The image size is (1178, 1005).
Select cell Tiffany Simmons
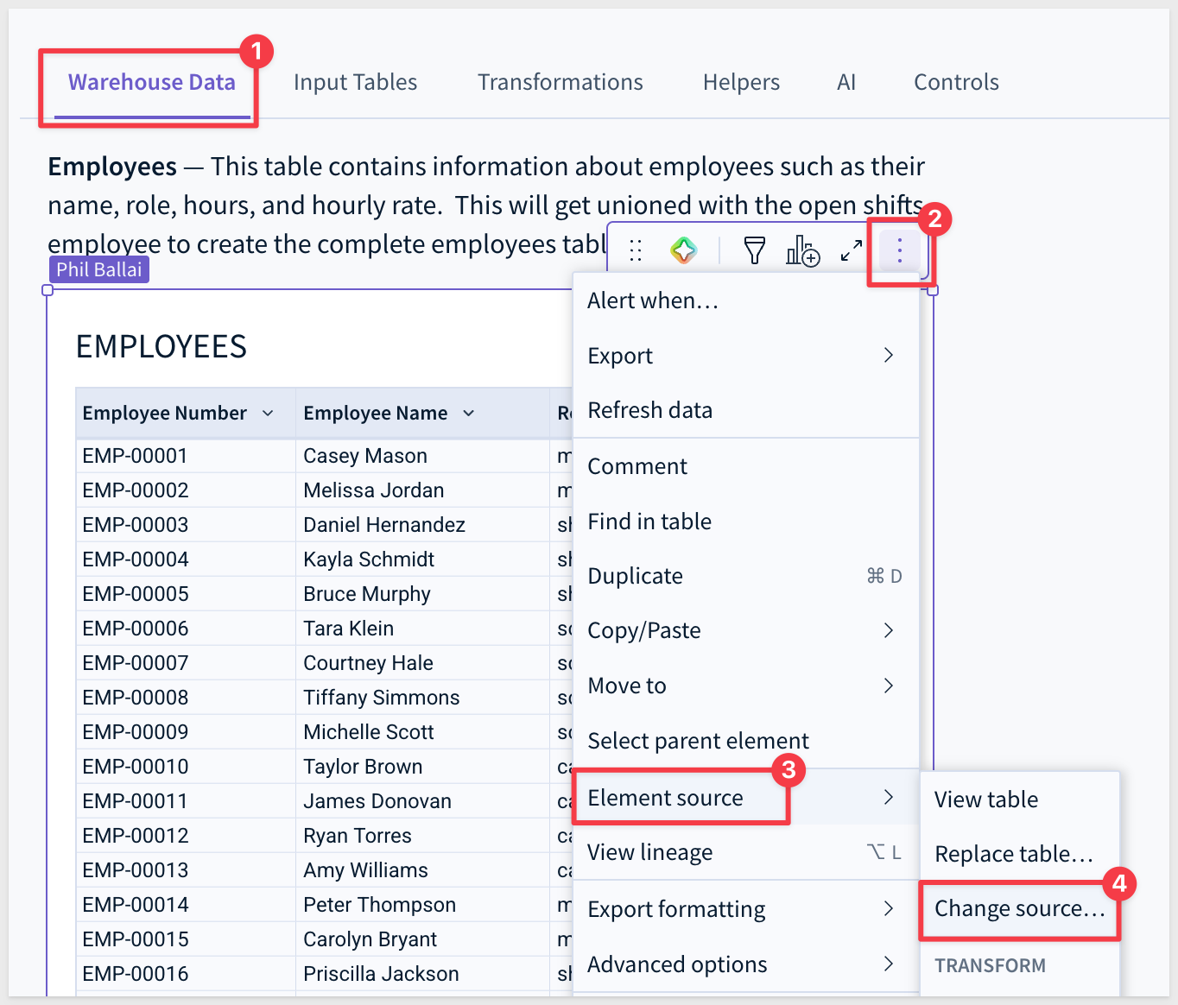(x=422, y=698)
